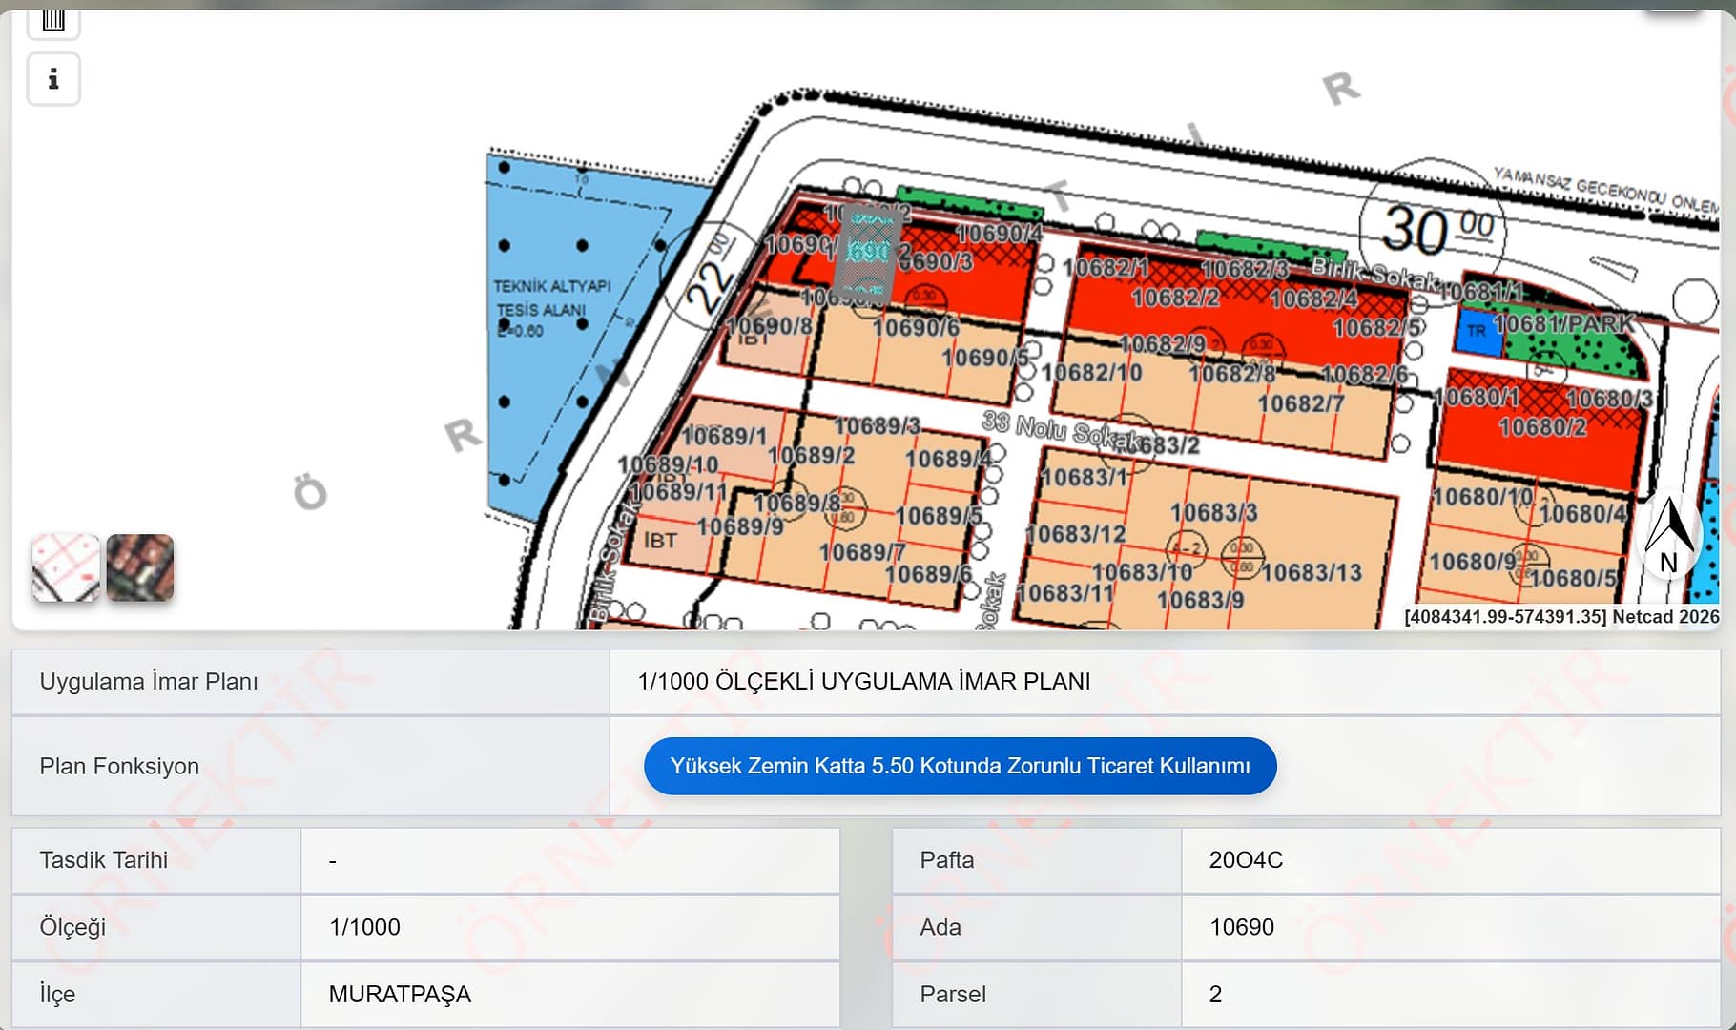Click parcel label 10682/10 on the map
The height and width of the screenshot is (1030, 1736).
[1091, 372]
